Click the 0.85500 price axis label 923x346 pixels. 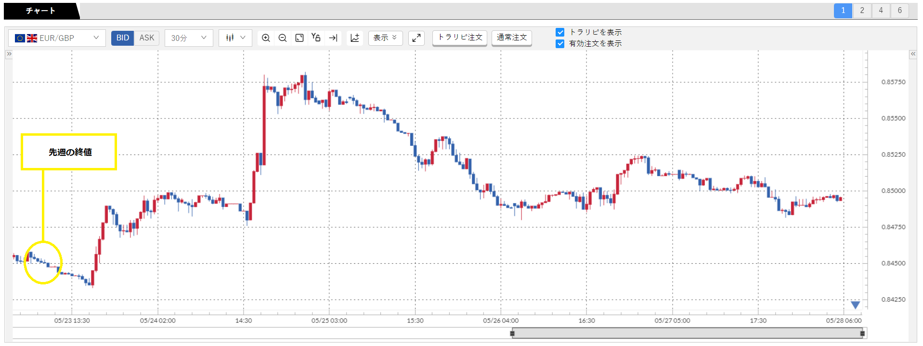pos(893,118)
